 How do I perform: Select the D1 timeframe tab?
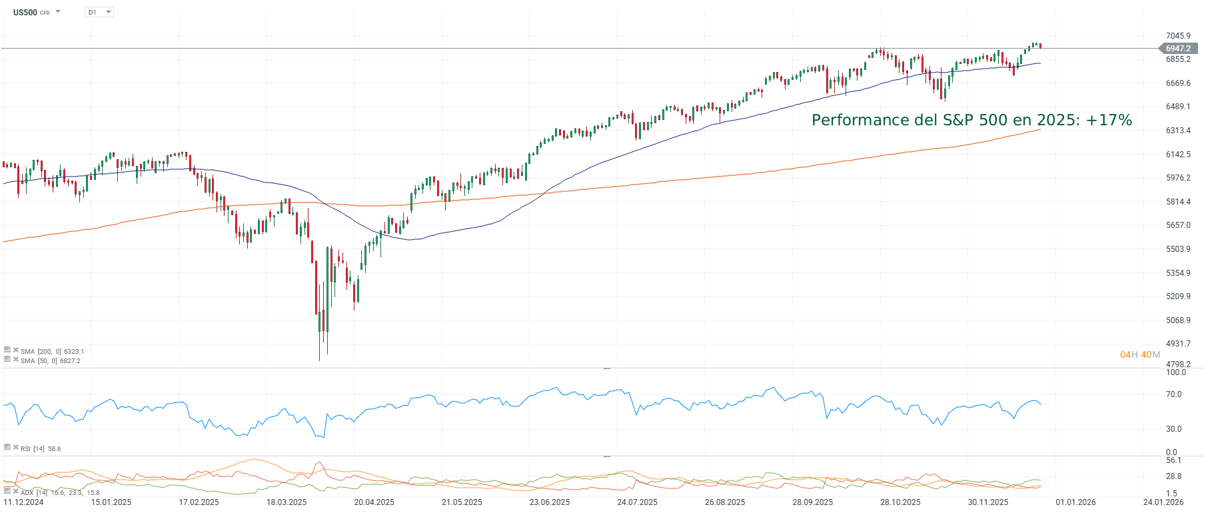[x=91, y=11]
